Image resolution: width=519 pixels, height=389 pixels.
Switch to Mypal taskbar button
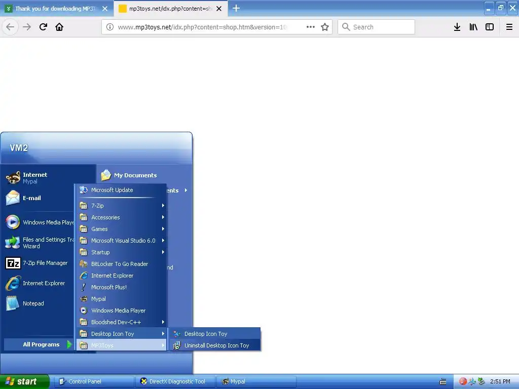point(256,381)
